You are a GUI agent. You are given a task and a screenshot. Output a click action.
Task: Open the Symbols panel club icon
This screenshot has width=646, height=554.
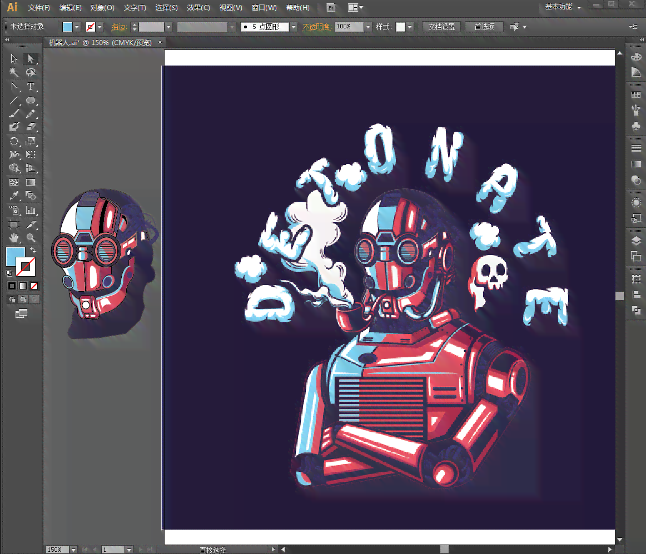pos(636,126)
